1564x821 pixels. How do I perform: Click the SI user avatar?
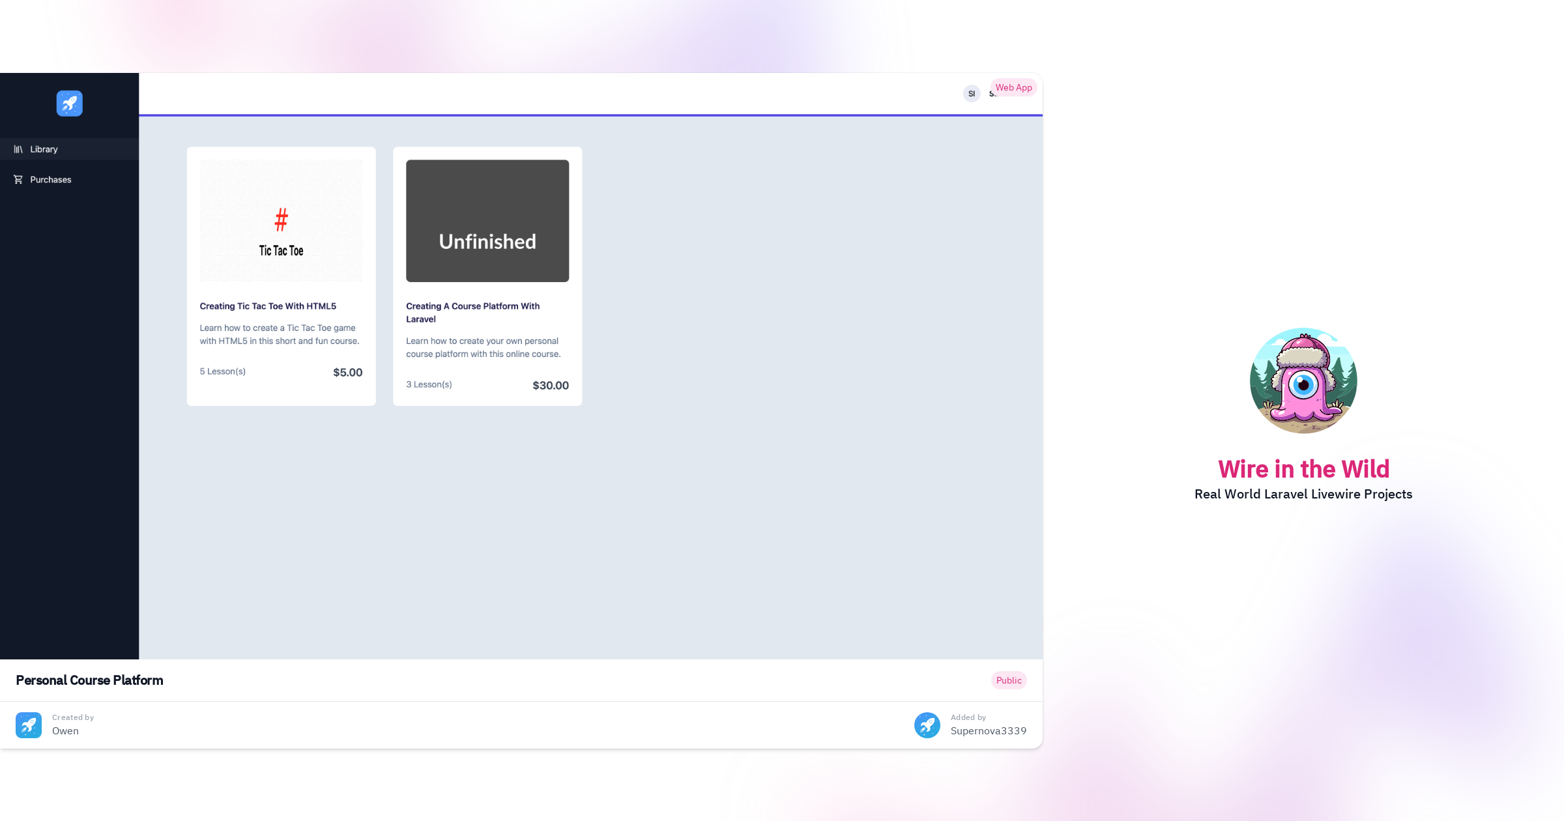tap(972, 94)
